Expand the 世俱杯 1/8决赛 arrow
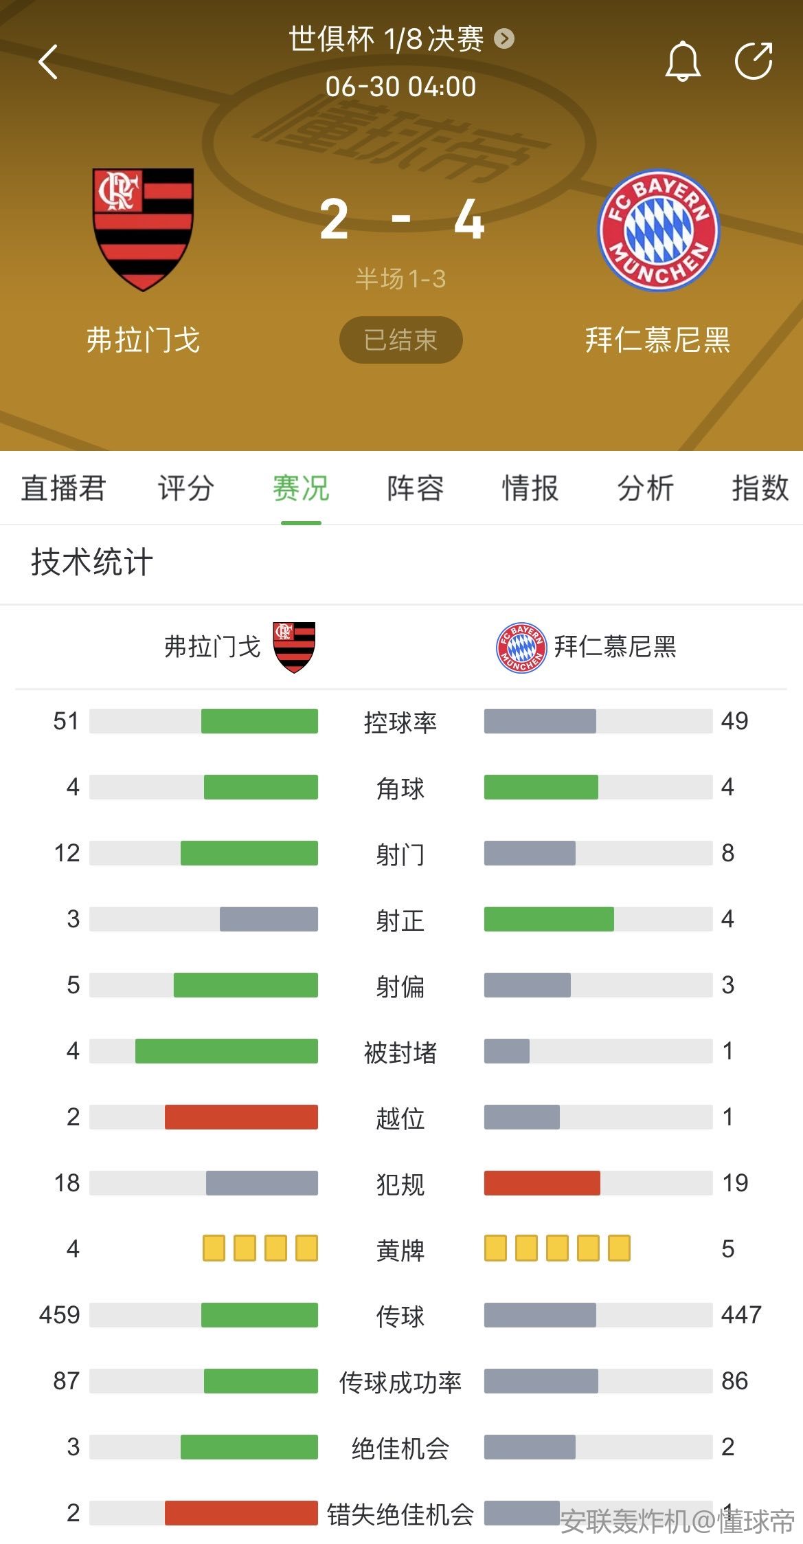 504,38
